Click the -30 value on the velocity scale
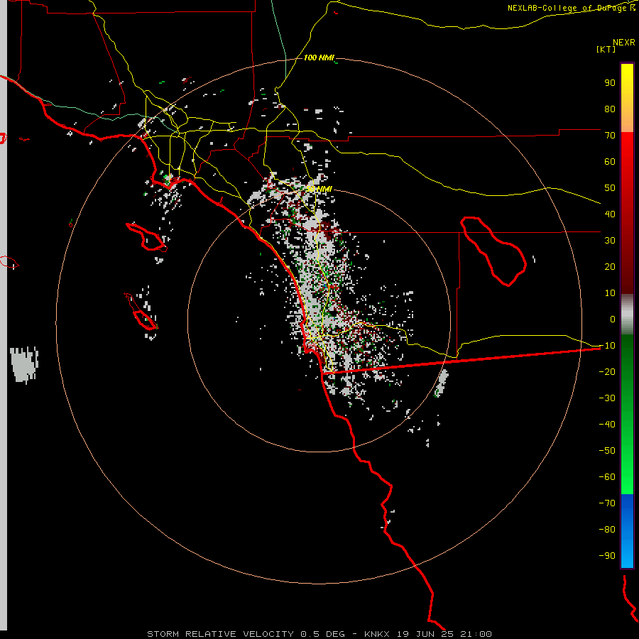The height and width of the screenshot is (639, 639). coord(607,398)
